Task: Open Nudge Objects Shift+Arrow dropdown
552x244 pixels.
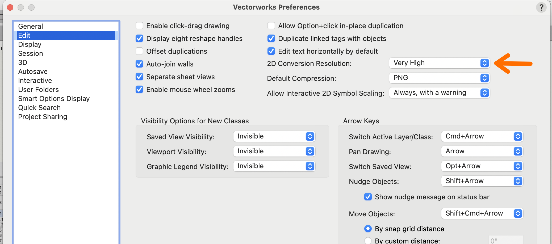Action: (x=482, y=181)
